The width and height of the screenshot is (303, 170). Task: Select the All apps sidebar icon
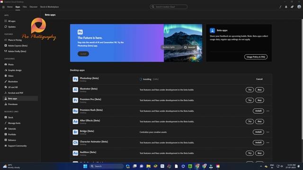click(6, 21)
